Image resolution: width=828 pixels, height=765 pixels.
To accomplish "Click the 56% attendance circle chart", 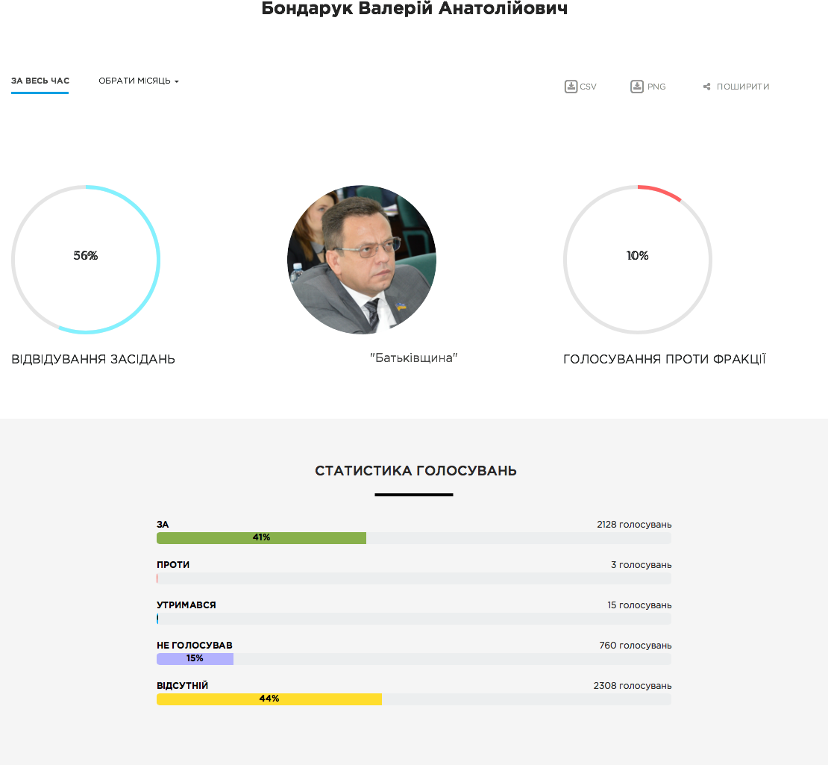I will [x=86, y=259].
